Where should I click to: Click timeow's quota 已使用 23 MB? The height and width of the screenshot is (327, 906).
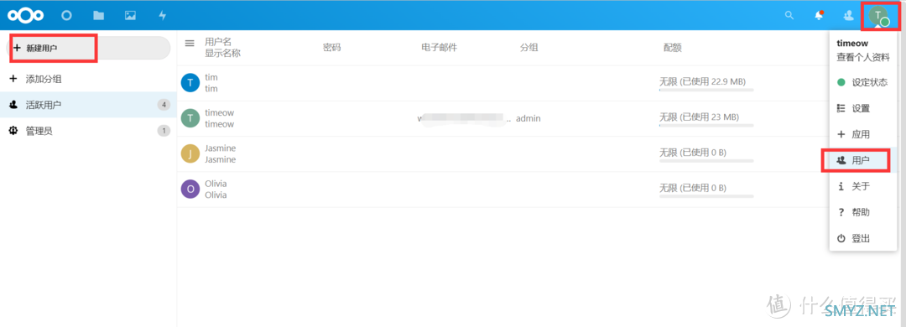click(x=699, y=117)
